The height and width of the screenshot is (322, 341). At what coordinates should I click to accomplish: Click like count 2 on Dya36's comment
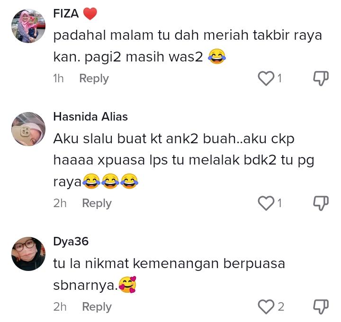(281, 307)
